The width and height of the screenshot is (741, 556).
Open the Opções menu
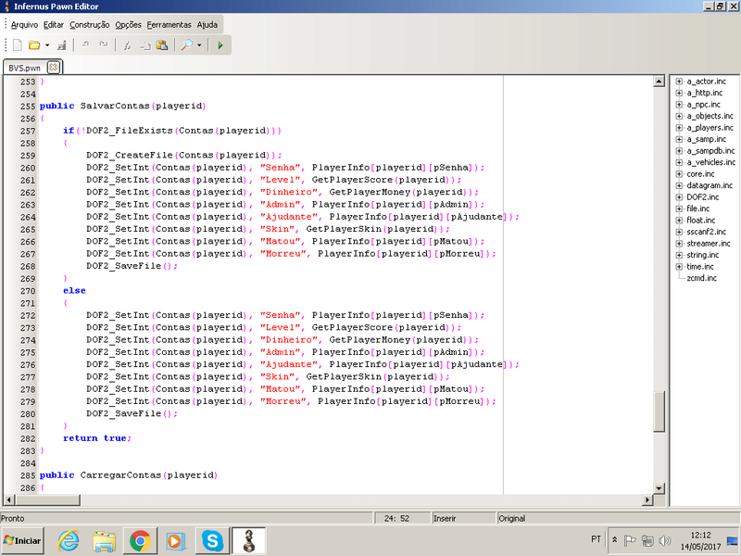128,25
